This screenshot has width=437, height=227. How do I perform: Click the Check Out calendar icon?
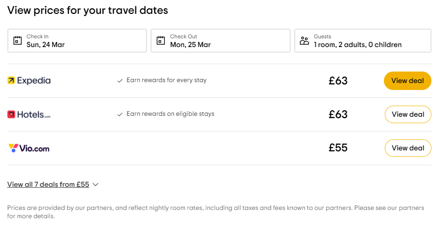[x=161, y=41]
